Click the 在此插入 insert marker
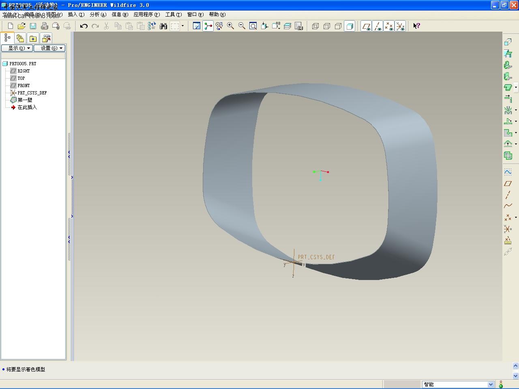The width and height of the screenshot is (519, 389). 27,107
